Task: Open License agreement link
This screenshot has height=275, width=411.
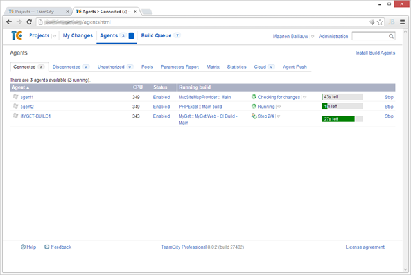Action: [x=365, y=247]
